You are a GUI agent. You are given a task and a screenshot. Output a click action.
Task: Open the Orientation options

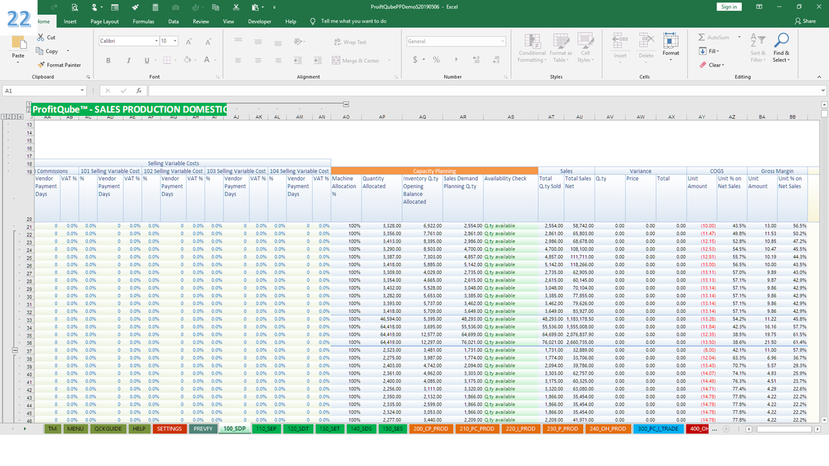[x=299, y=41]
